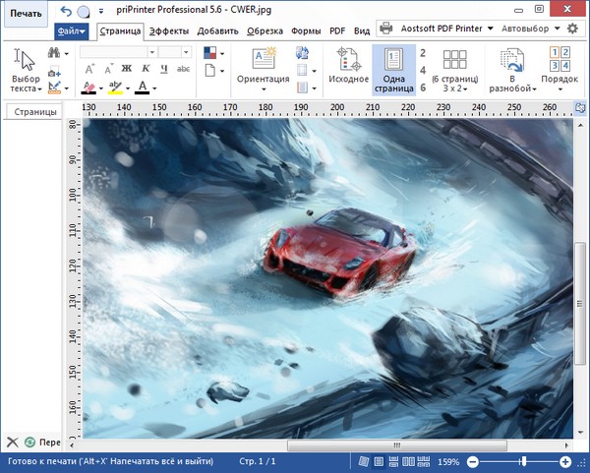This screenshot has width=590, height=473.
Task: Switch to the Обрезка tab
Action: coord(265,30)
